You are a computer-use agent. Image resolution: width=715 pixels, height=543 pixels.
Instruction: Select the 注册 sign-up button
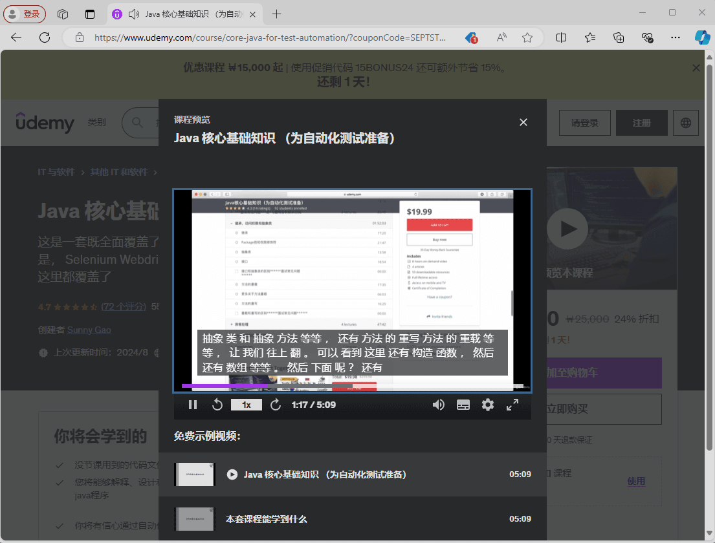click(x=641, y=122)
